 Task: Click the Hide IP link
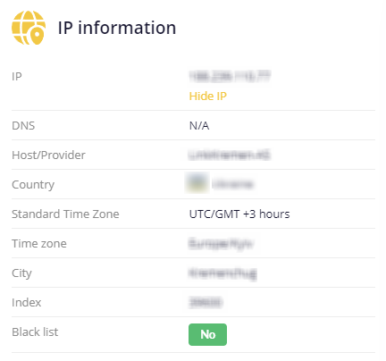tap(208, 96)
